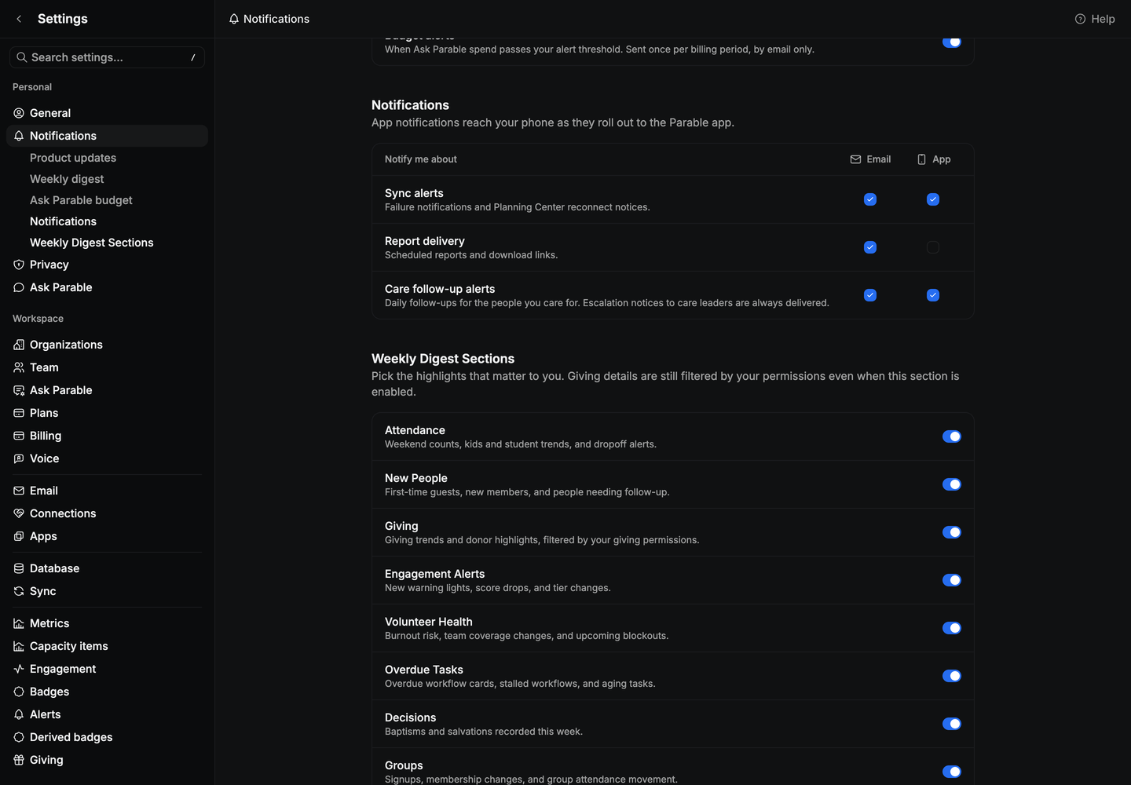
Task: Open Help via question mark icon
Action: pos(1080,19)
